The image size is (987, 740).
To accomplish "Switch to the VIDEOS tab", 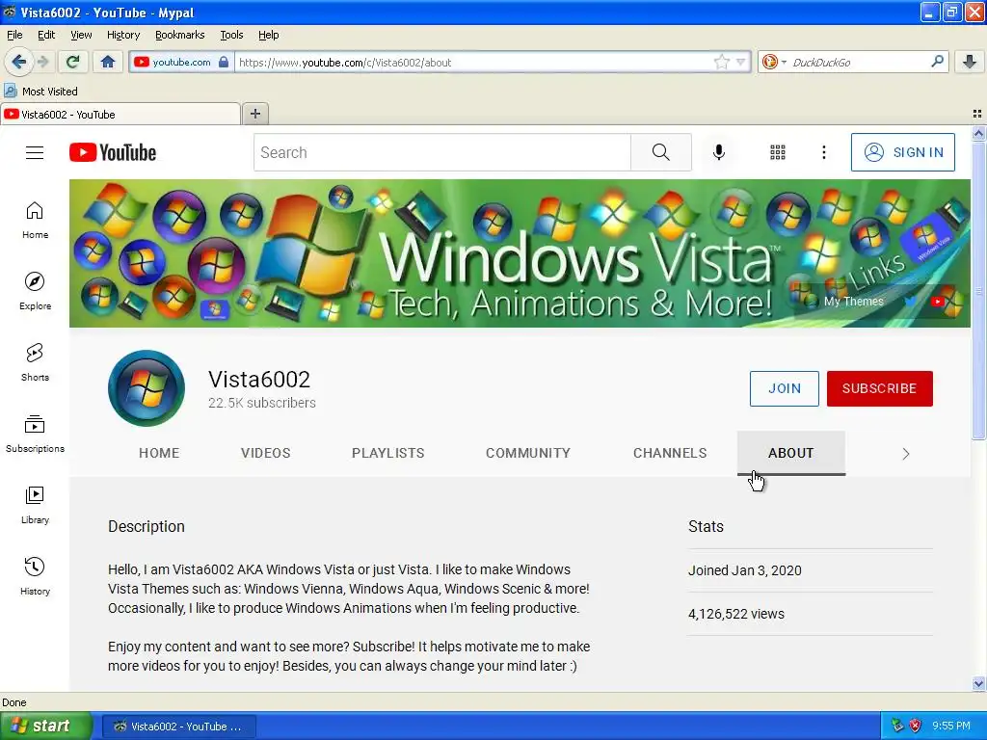I will (x=266, y=453).
